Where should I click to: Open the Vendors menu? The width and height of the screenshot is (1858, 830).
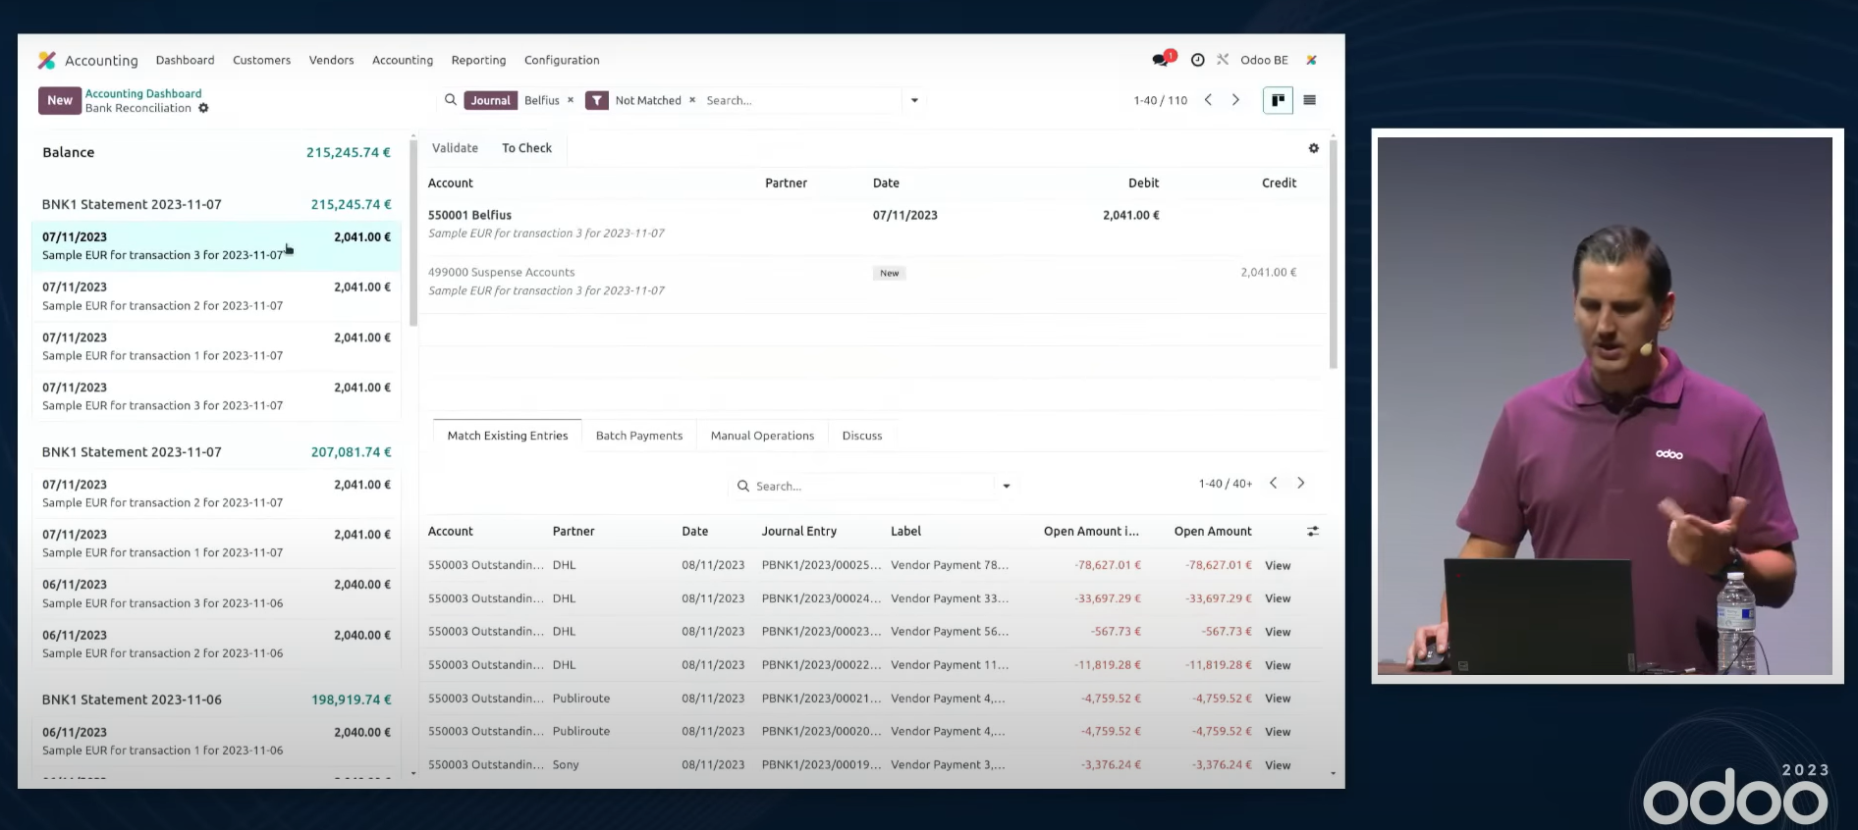tap(331, 60)
